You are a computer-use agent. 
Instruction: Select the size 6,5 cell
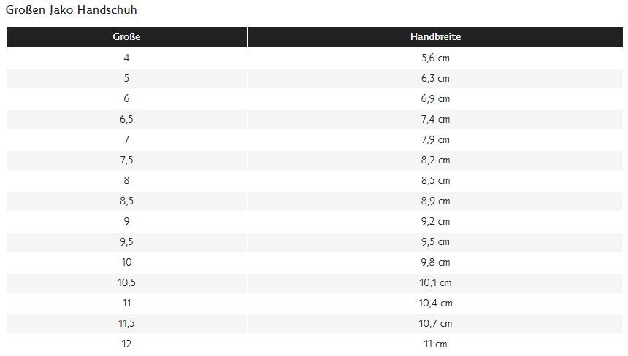coord(126,119)
